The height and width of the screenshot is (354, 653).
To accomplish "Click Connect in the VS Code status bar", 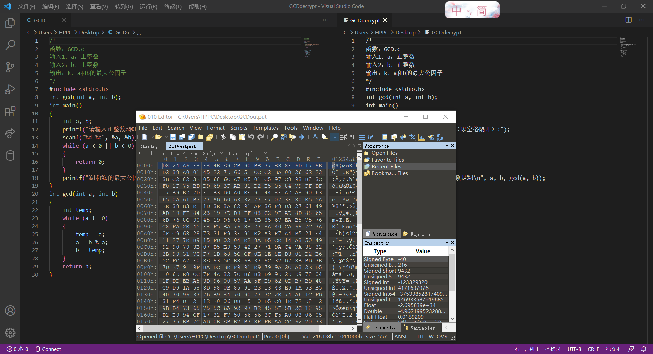I will point(48,349).
